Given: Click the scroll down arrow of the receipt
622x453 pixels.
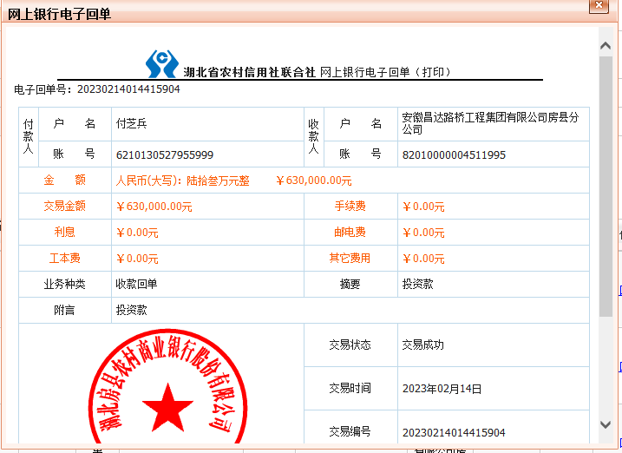Looking at the screenshot, I should [606, 423].
